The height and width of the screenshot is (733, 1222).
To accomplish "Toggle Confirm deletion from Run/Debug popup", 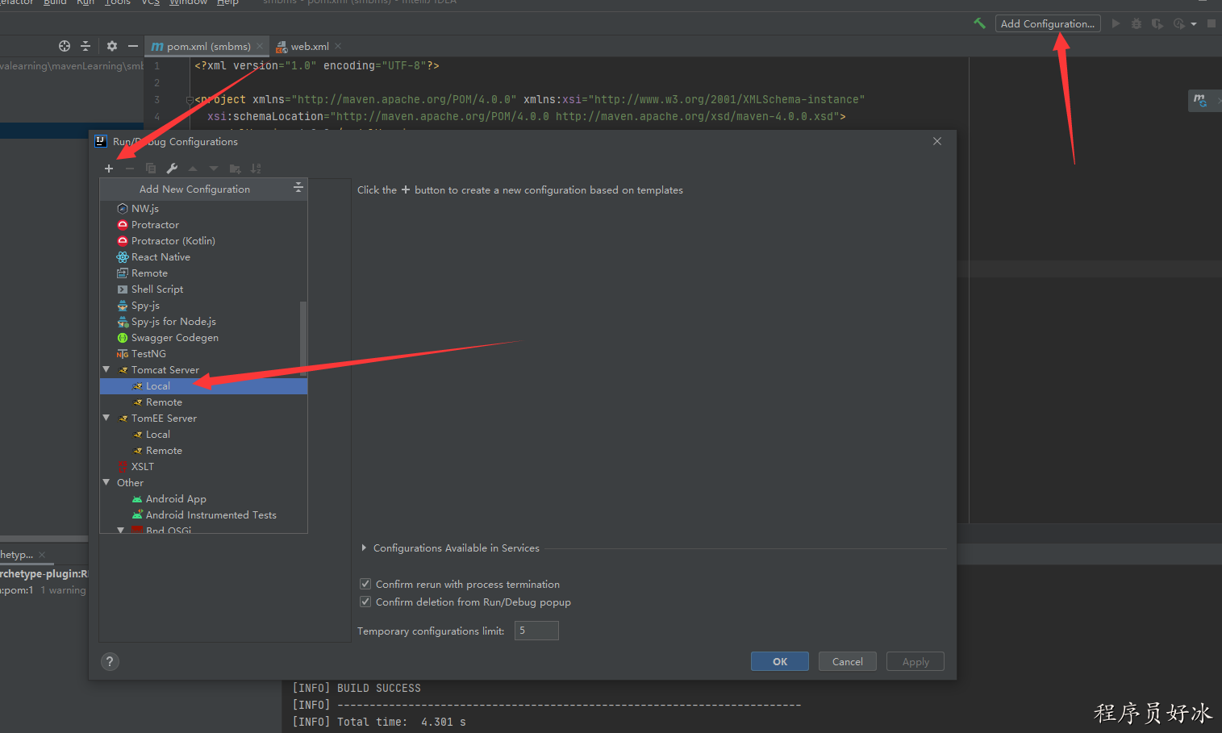I will pyautogui.click(x=365, y=602).
